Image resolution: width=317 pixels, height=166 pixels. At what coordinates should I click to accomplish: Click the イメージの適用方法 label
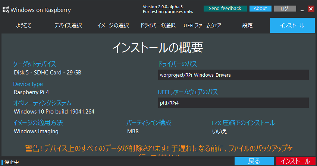[38, 122]
